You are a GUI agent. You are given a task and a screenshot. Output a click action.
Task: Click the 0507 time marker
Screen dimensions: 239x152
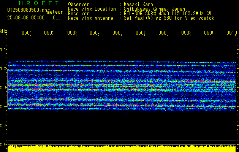(163, 33)
